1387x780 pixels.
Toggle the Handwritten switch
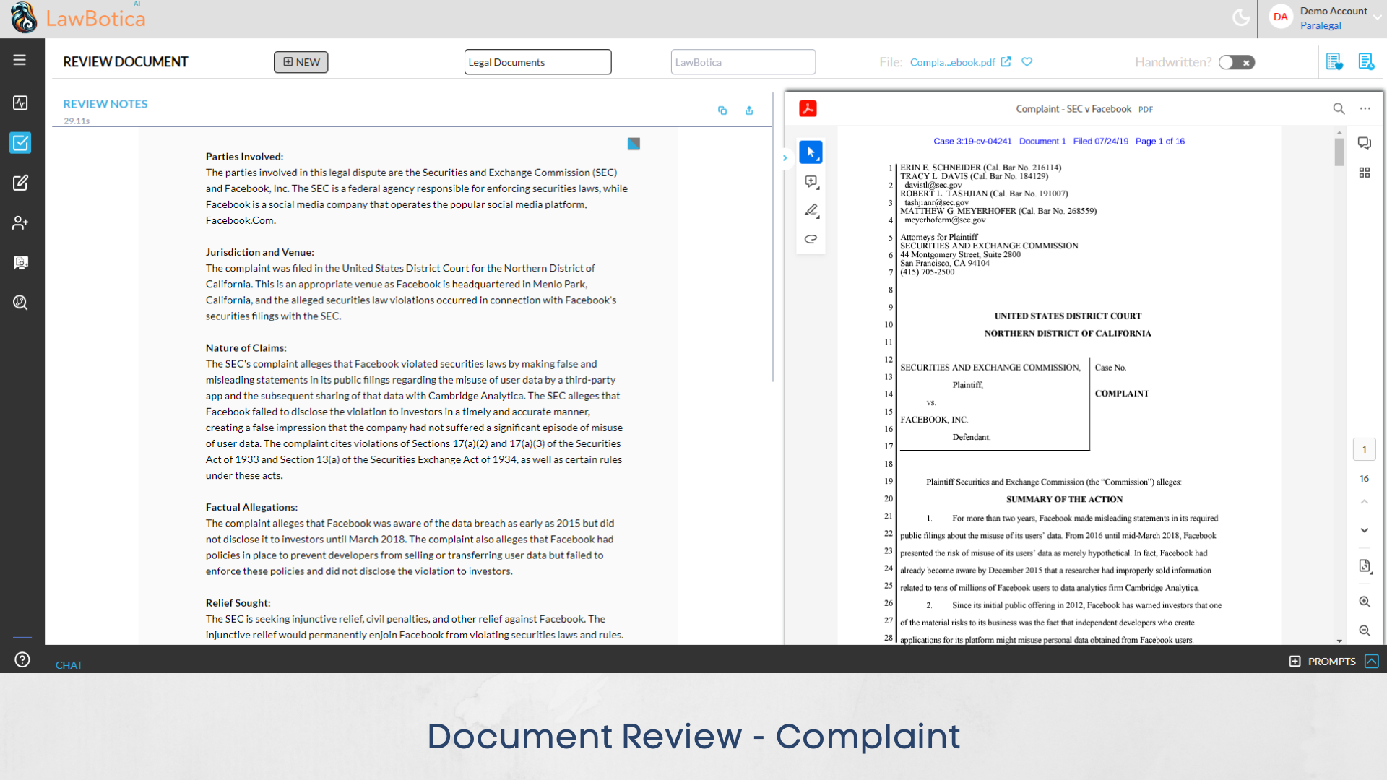tap(1236, 63)
